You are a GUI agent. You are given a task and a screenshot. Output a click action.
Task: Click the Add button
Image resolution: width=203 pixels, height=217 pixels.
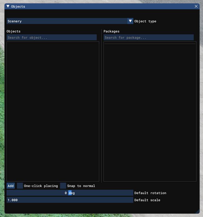(x=11, y=186)
